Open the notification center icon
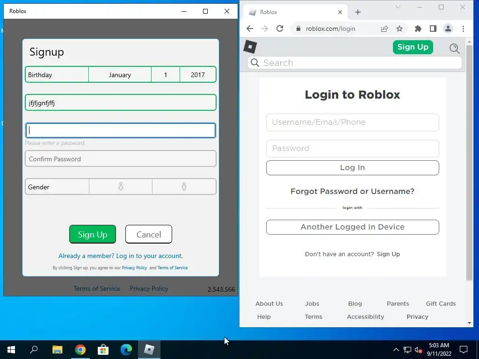Image resolution: width=479 pixels, height=359 pixels. tap(464, 350)
